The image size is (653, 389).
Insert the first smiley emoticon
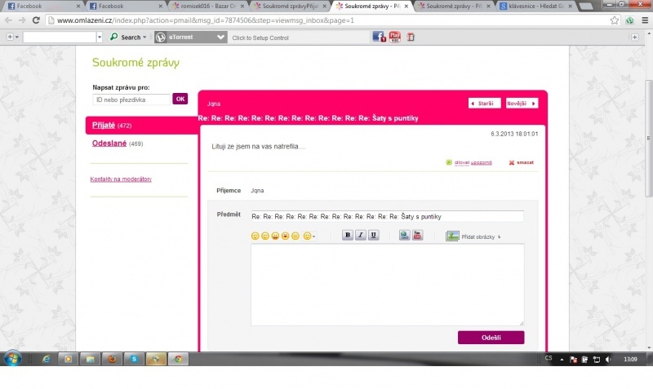[x=255, y=236]
